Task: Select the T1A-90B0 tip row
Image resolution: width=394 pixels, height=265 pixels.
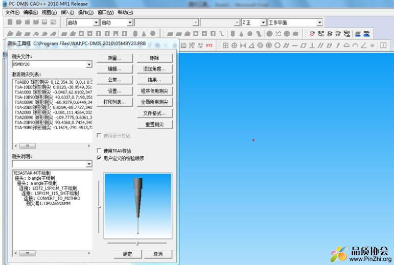Action: point(53,128)
